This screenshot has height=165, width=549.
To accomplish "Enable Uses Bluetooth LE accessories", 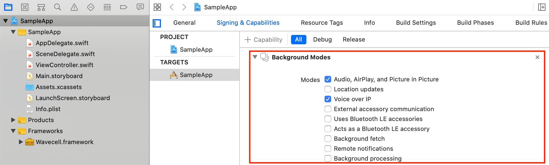I will 328,119.
